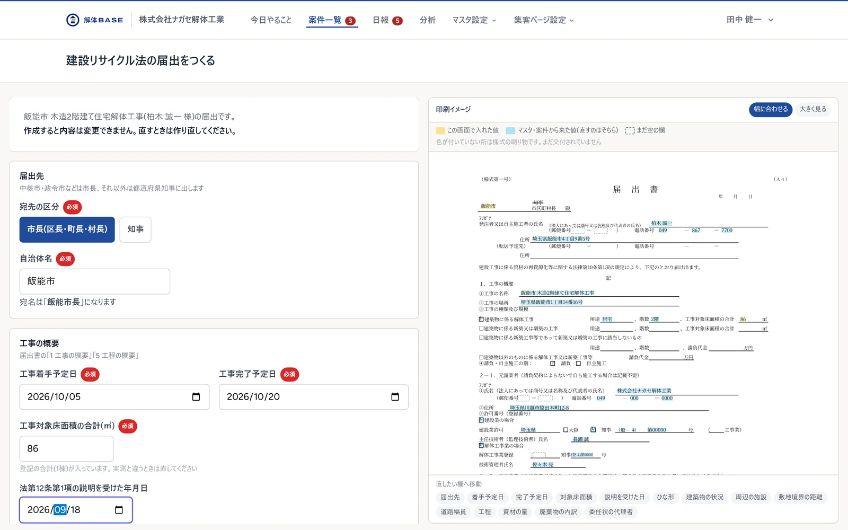Screen dimensions: 848x530
Task: Select 知事 as 宛先の区分
Action: [136, 229]
